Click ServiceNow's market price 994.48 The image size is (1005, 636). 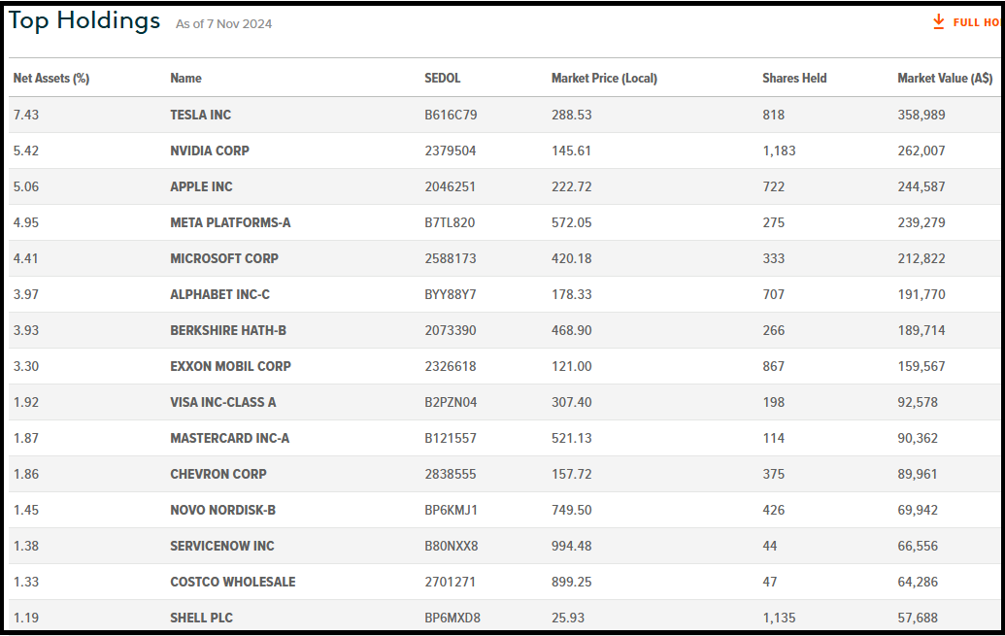pyautogui.click(x=572, y=546)
